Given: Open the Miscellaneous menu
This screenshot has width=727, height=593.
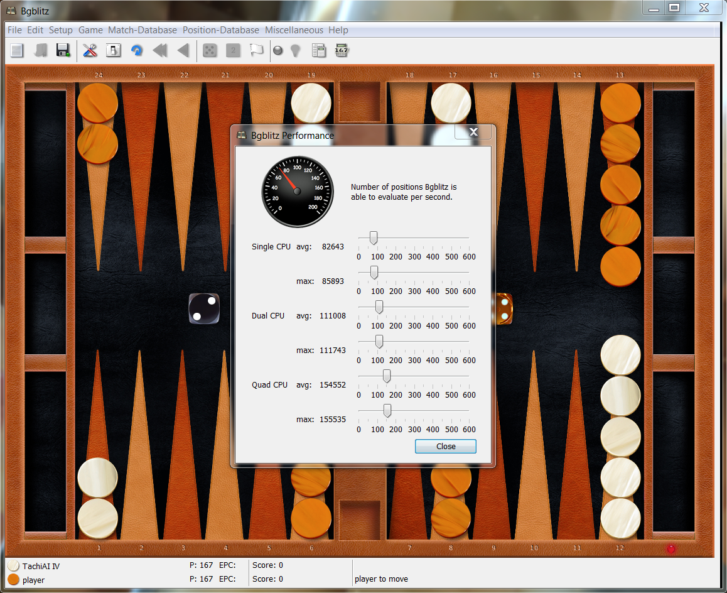Looking at the screenshot, I should (294, 30).
